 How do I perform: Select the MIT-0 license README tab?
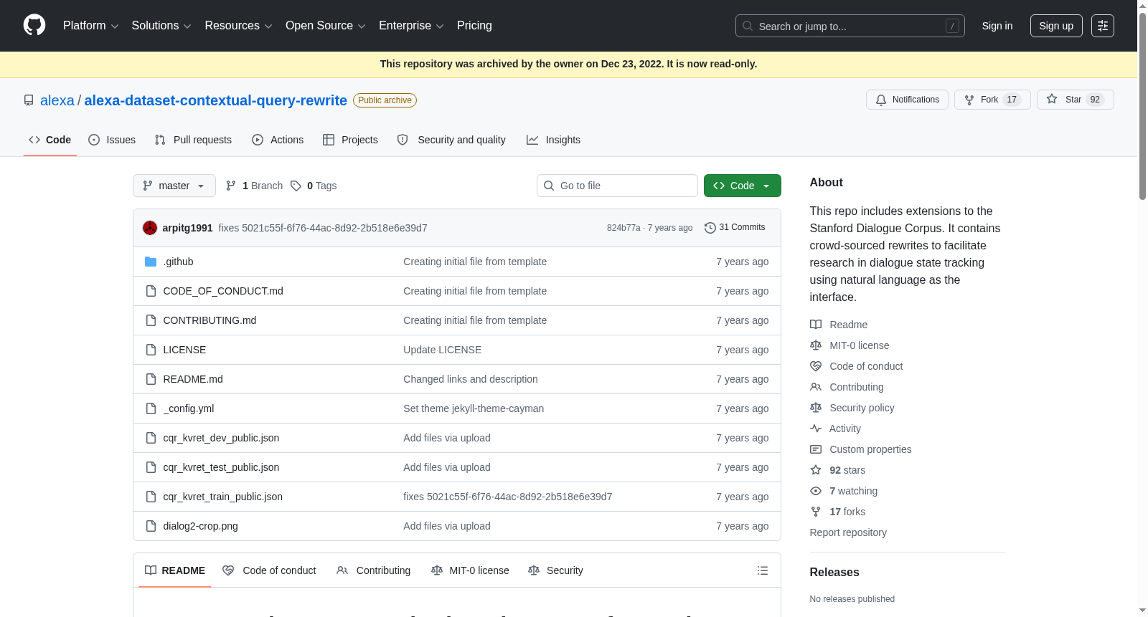click(470, 570)
